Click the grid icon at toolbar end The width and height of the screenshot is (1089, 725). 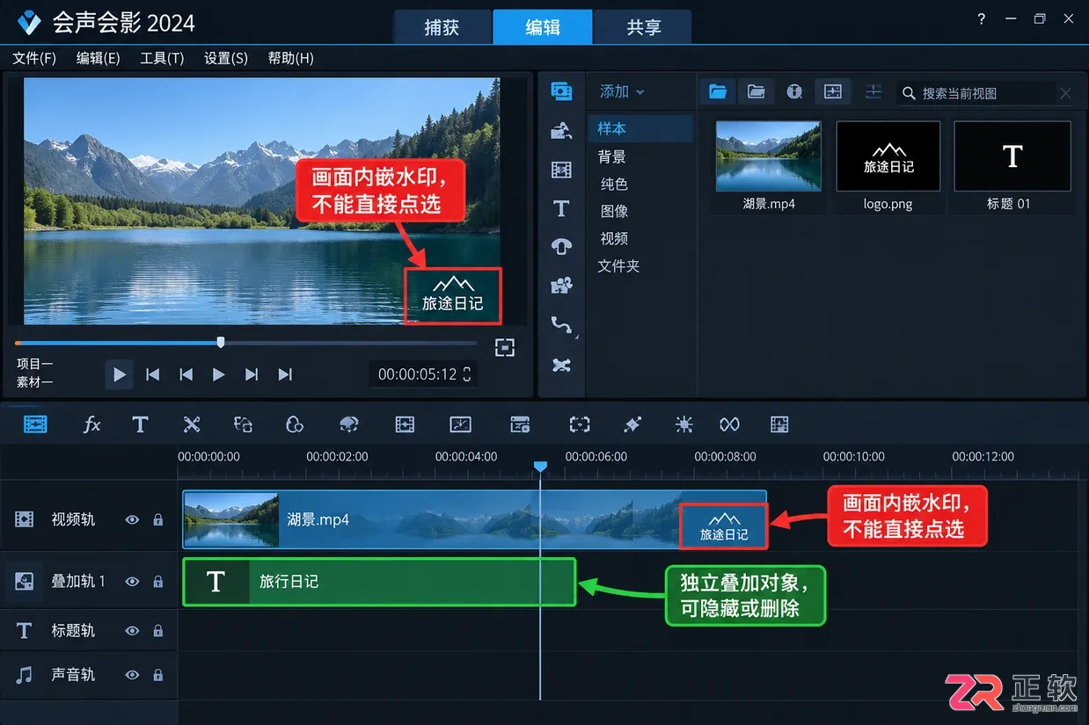[x=779, y=424]
